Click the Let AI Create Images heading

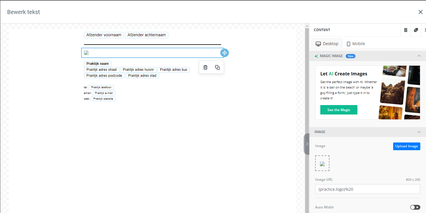pos(344,74)
